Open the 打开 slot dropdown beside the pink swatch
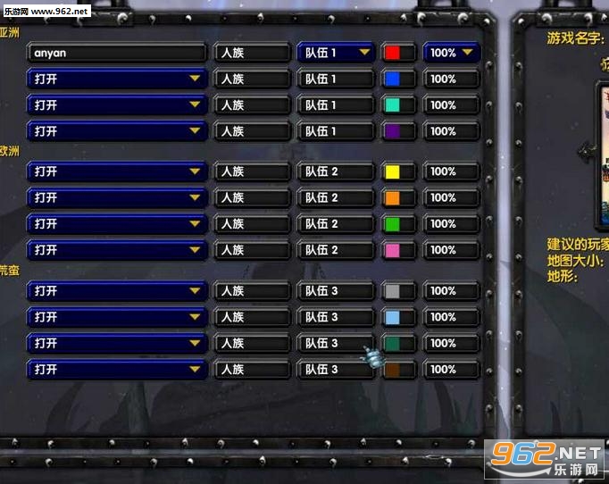Image resolution: width=609 pixels, height=484 pixels. [x=116, y=250]
